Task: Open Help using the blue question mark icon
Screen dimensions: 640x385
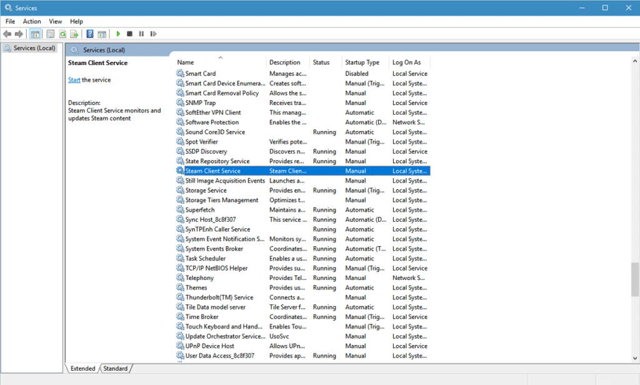Action: click(90, 34)
